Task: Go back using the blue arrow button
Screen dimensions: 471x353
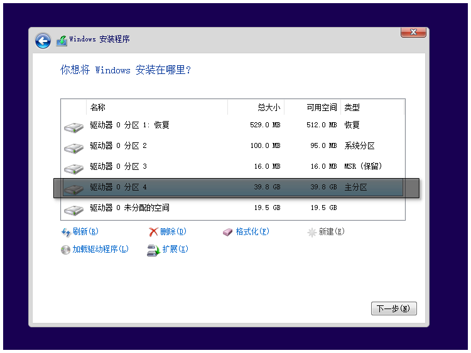Action: [43, 41]
